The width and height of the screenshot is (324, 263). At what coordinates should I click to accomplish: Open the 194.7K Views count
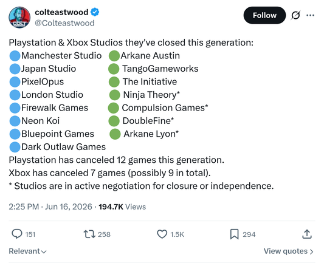[122, 207]
